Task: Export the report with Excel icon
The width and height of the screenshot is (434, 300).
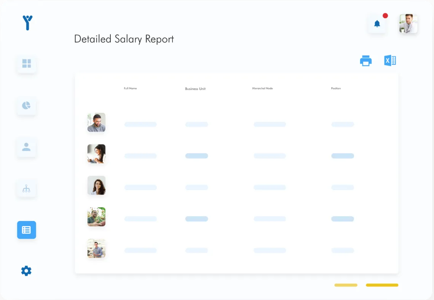Action: pos(390,61)
